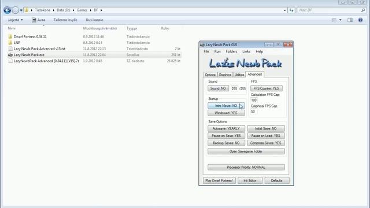This screenshot has width=370, height=208.
Task: Open the Help menu in Lazy Newb Pack
Action: coord(260,51)
